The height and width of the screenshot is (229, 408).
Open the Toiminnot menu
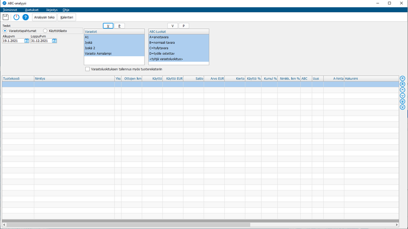(10, 10)
